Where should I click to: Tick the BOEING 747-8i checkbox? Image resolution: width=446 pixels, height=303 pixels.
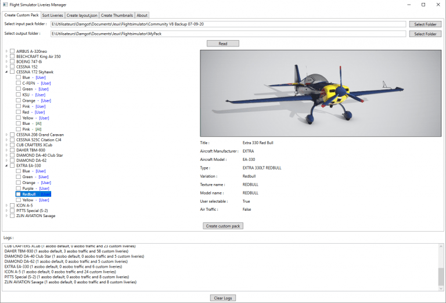12,62
